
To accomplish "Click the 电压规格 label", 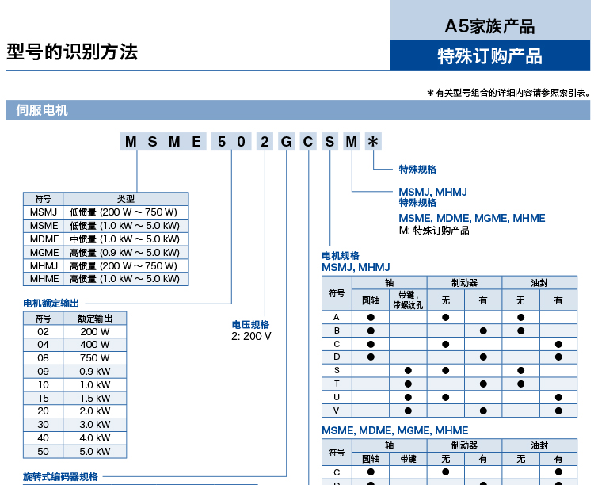I will coord(250,324).
